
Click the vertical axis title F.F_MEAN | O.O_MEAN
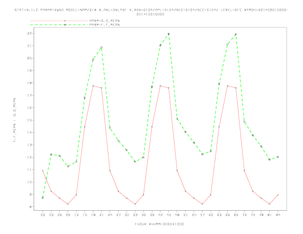tap(15, 120)
